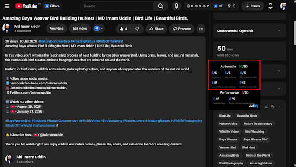Viewport: 296px width, 167px height.
Task: Go to YouTube home via logo
Action: point(26,6)
